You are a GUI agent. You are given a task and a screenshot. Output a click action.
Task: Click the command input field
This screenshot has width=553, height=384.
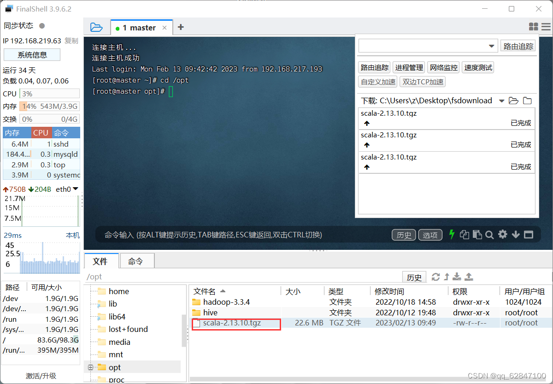pyautogui.click(x=244, y=235)
